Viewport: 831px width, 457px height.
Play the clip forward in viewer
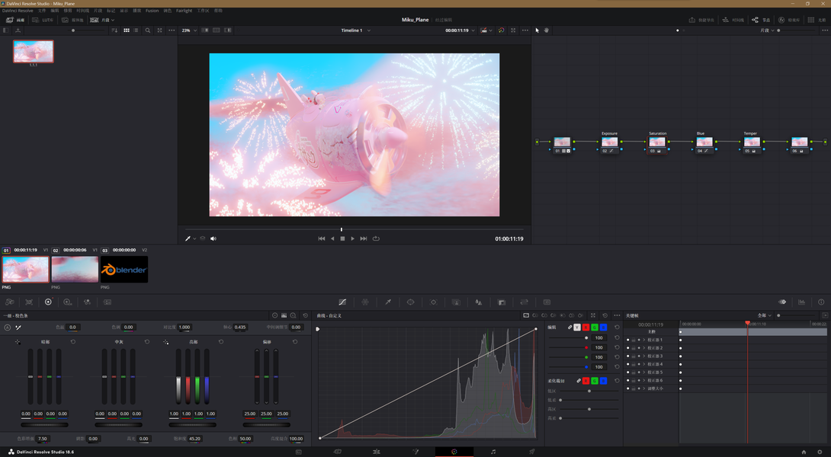click(x=352, y=238)
